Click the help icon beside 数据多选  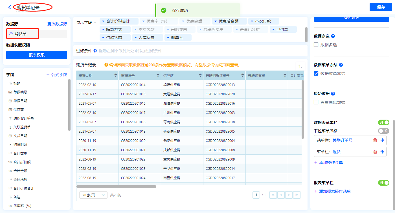tap(333, 36)
